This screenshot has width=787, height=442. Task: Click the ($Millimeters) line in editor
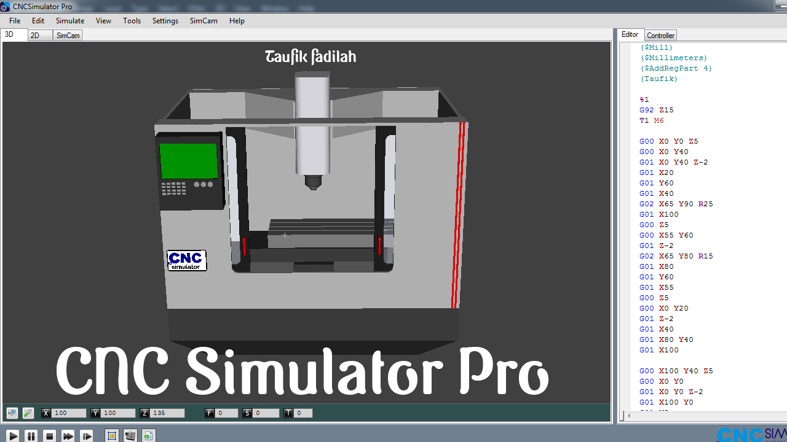click(674, 58)
